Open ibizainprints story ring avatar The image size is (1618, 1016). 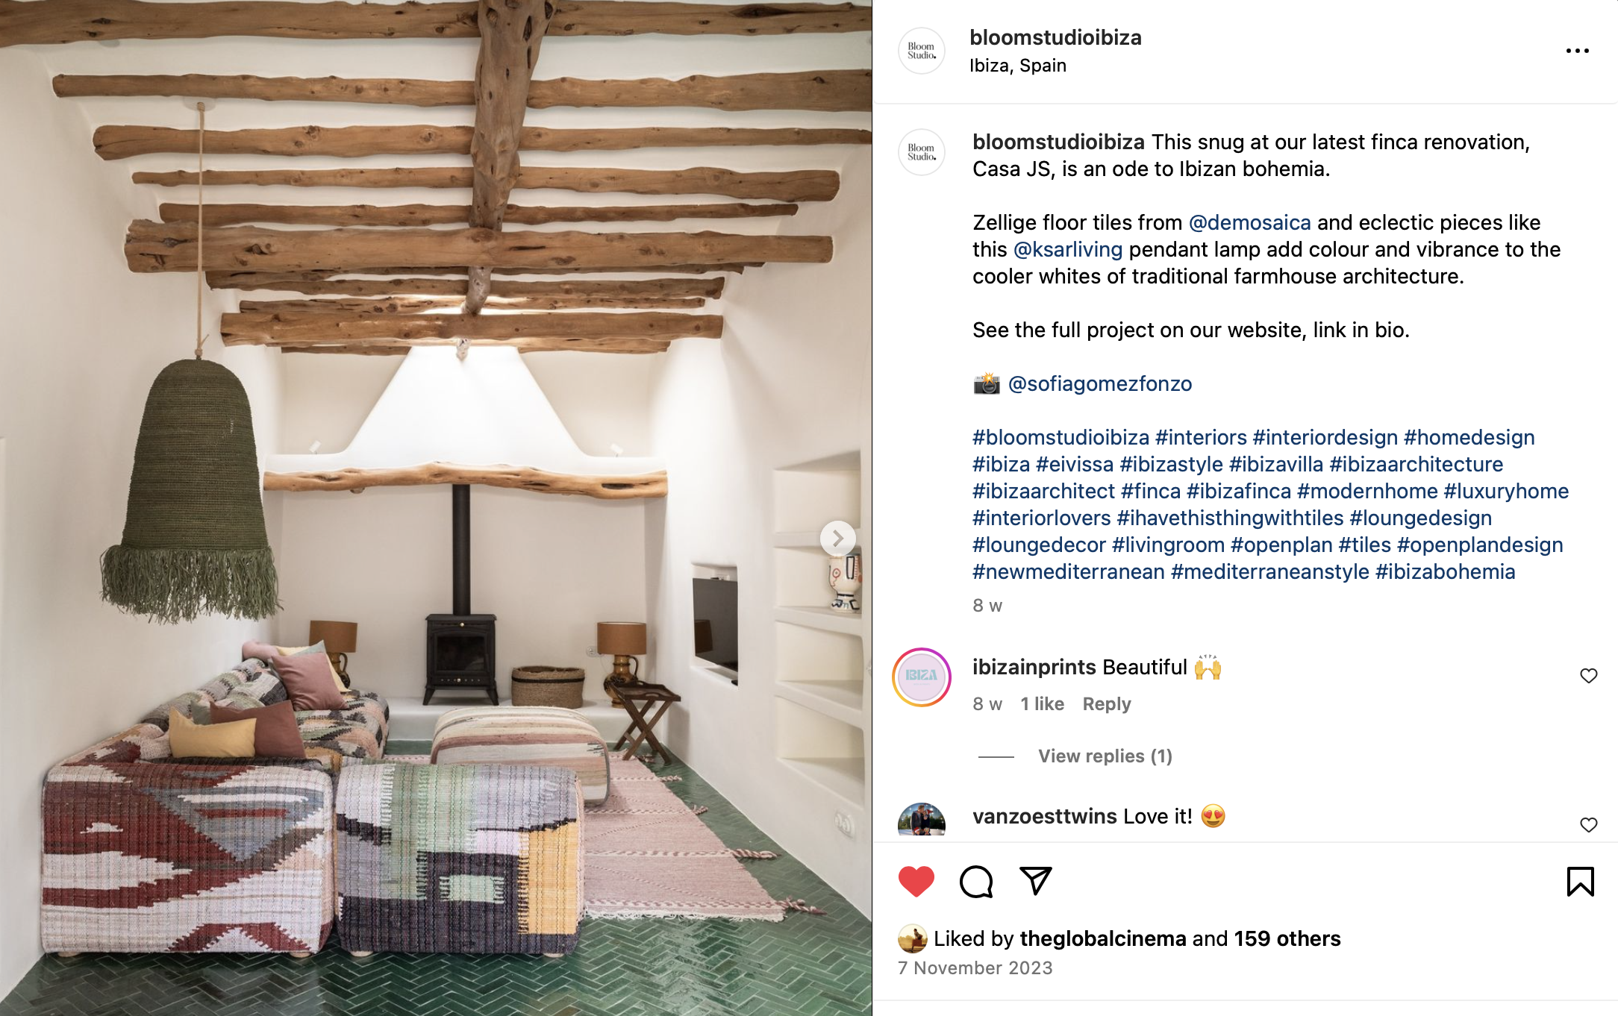pos(922,677)
